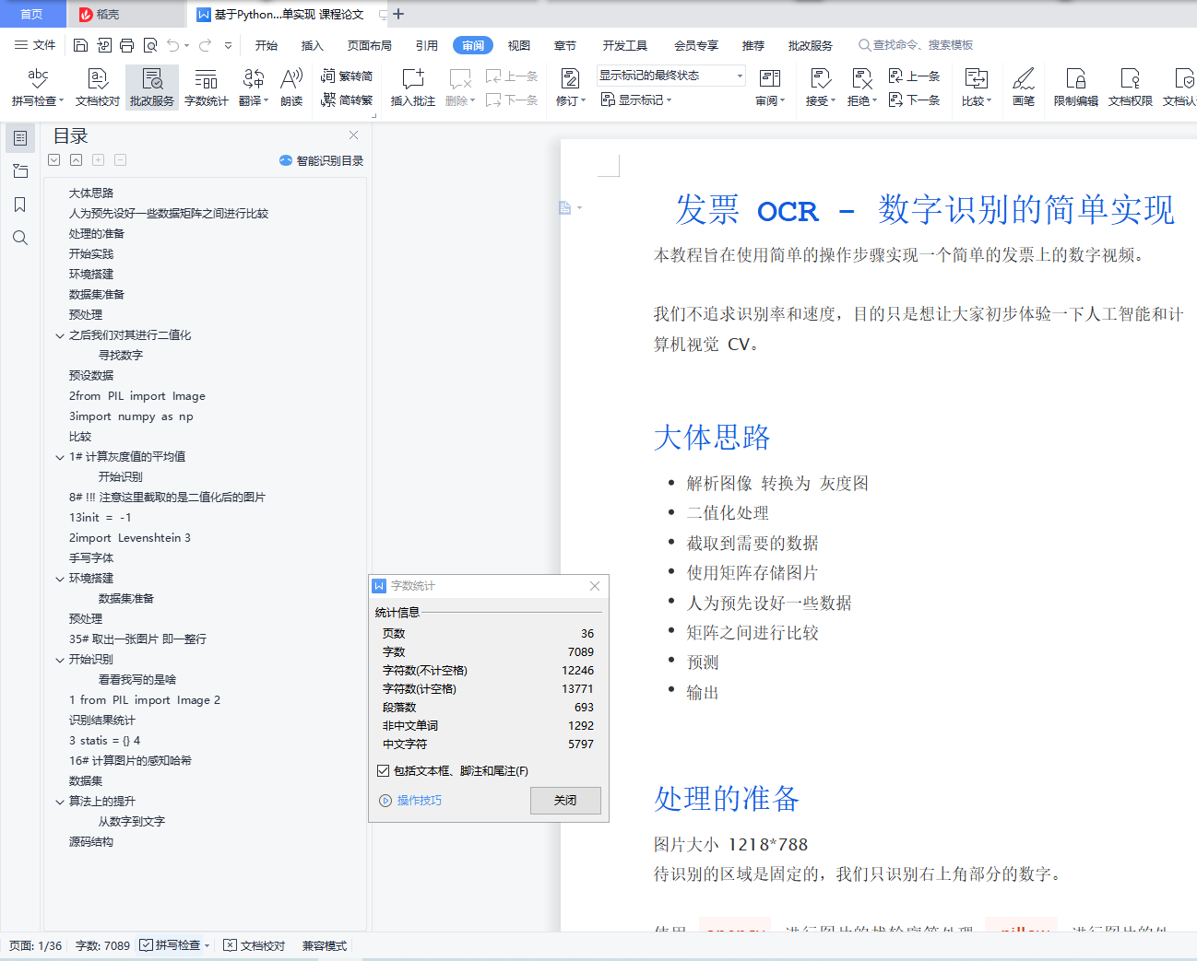Open the 文件 menu
Image resolution: width=1197 pixels, height=961 pixels.
pos(35,45)
